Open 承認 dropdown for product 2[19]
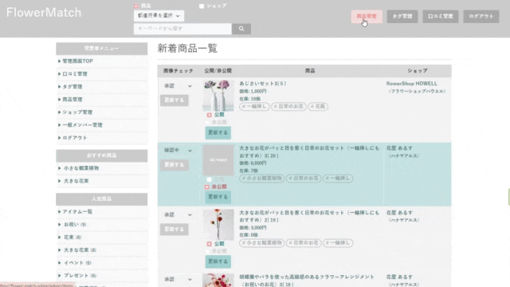The width and height of the screenshot is (510, 287). [x=178, y=214]
